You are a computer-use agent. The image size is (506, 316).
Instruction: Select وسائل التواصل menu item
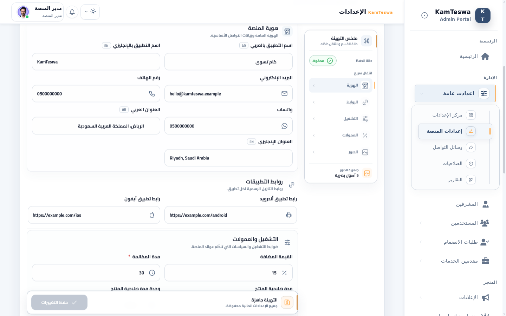point(454,147)
